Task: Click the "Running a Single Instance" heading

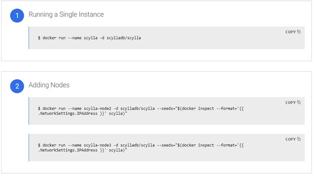Action: point(66,15)
